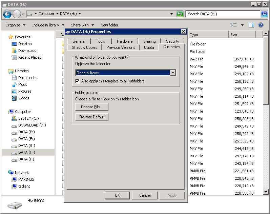Screen dimensions: 270x214
Task: Click the tsclient network computer icon
Action: [x=14, y=186]
